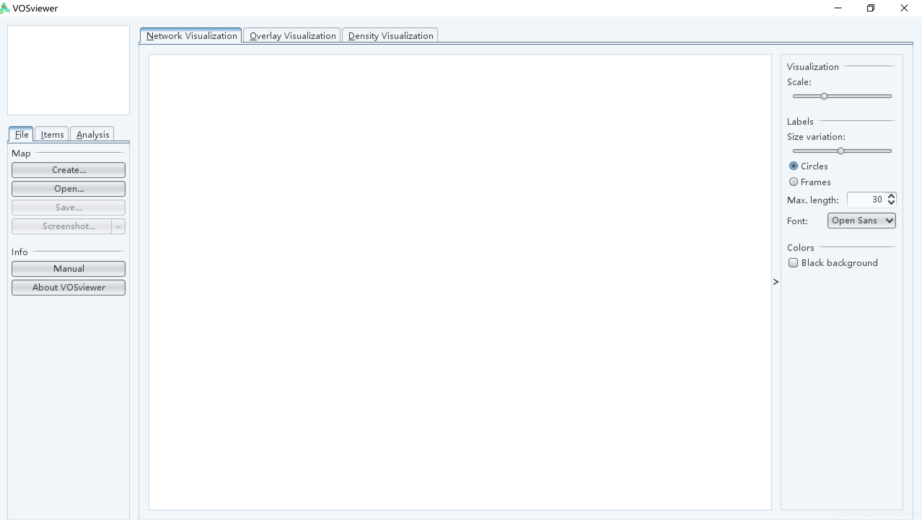
Task: Click inside the Max. length number field
Action: point(866,200)
